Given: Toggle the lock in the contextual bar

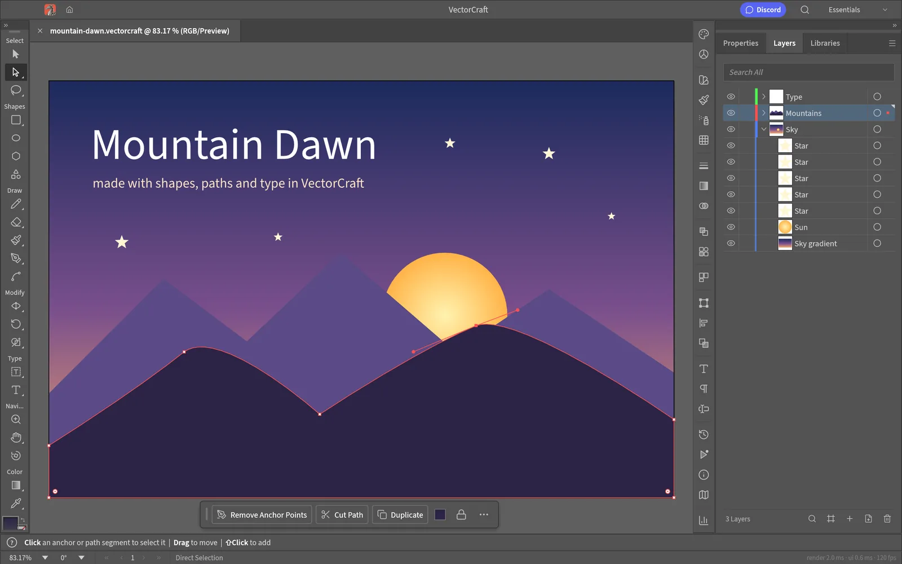Looking at the screenshot, I should pos(461,515).
